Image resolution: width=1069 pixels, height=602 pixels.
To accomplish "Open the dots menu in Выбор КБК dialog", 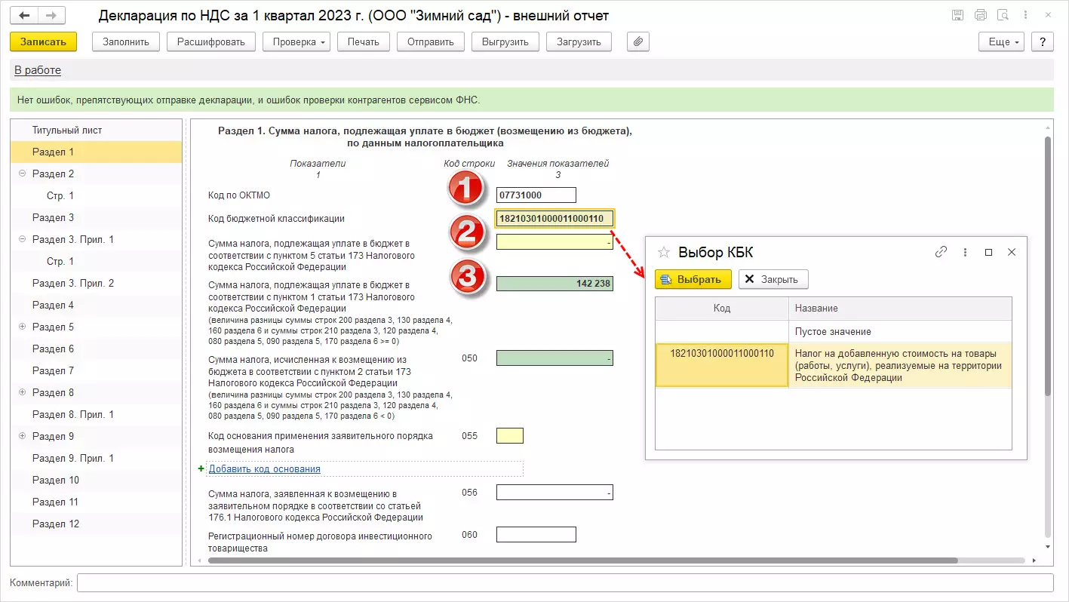I will tap(965, 253).
